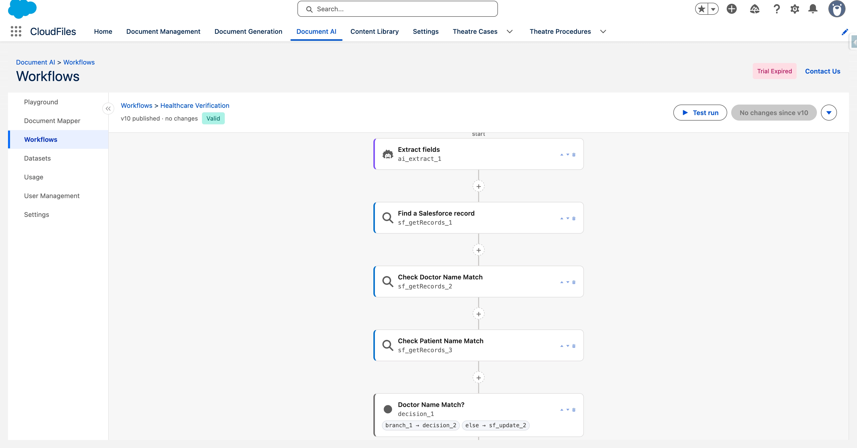Add a step after Extract fields
This screenshot has height=448, width=857.
478,186
